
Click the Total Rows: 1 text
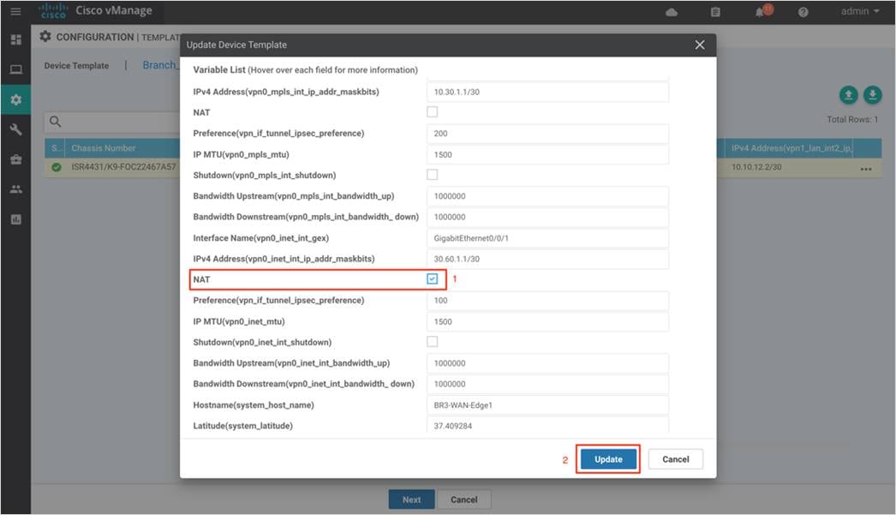pos(852,119)
